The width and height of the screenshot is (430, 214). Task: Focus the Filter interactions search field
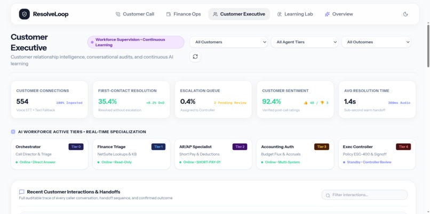pos(364,195)
